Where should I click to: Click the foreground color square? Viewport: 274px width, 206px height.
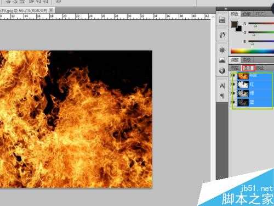[235, 24]
